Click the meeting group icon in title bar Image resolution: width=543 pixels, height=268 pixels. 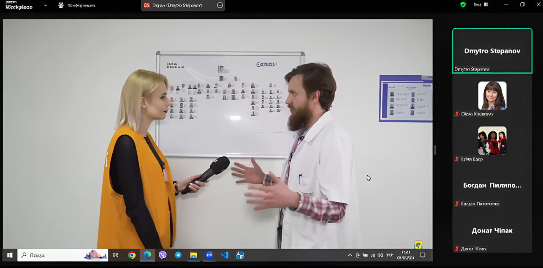[61, 5]
